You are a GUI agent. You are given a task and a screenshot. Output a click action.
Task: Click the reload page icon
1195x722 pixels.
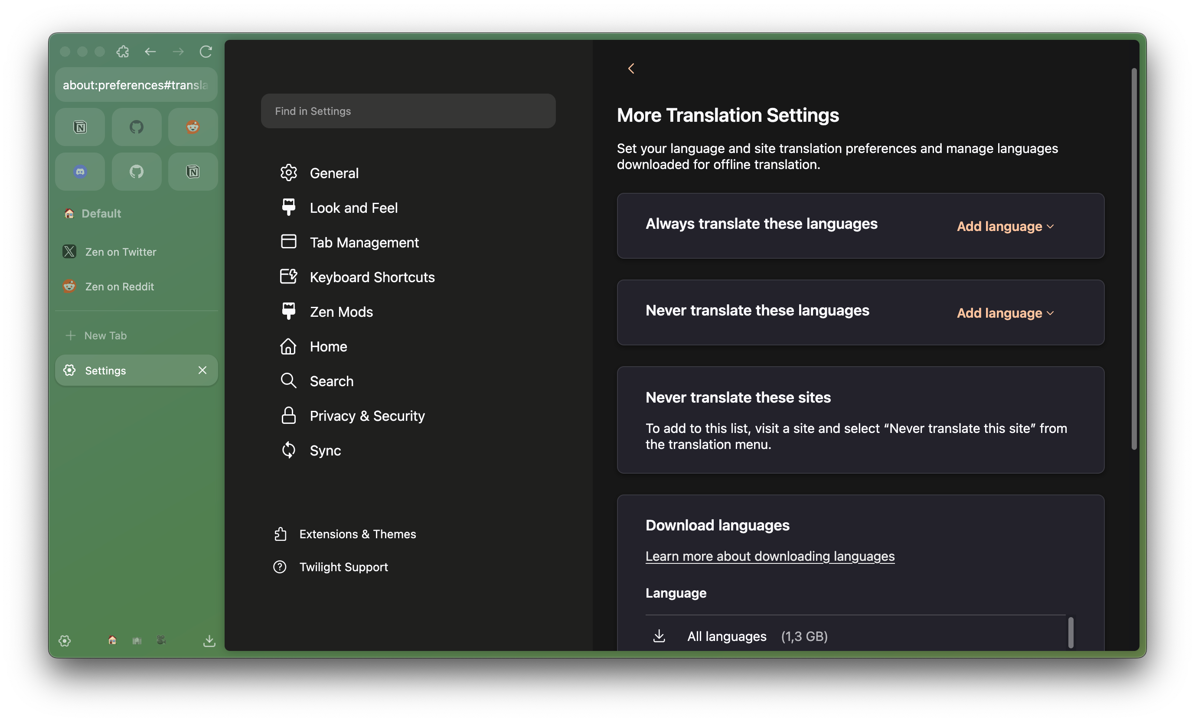point(206,52)
